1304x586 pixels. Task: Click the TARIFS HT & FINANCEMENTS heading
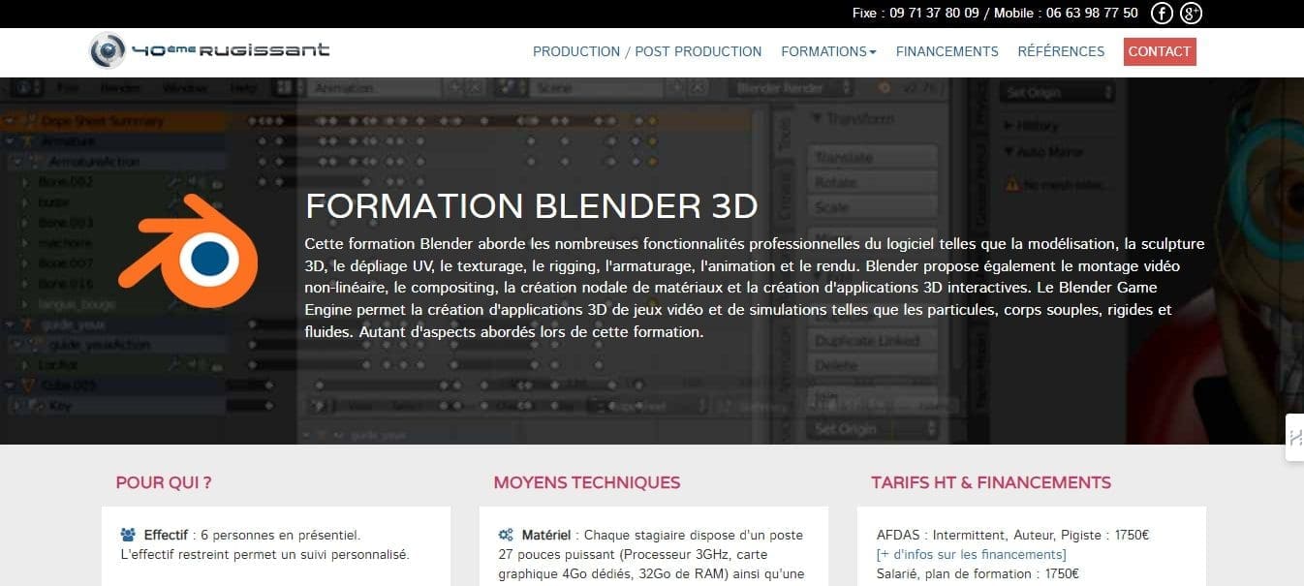991,482
